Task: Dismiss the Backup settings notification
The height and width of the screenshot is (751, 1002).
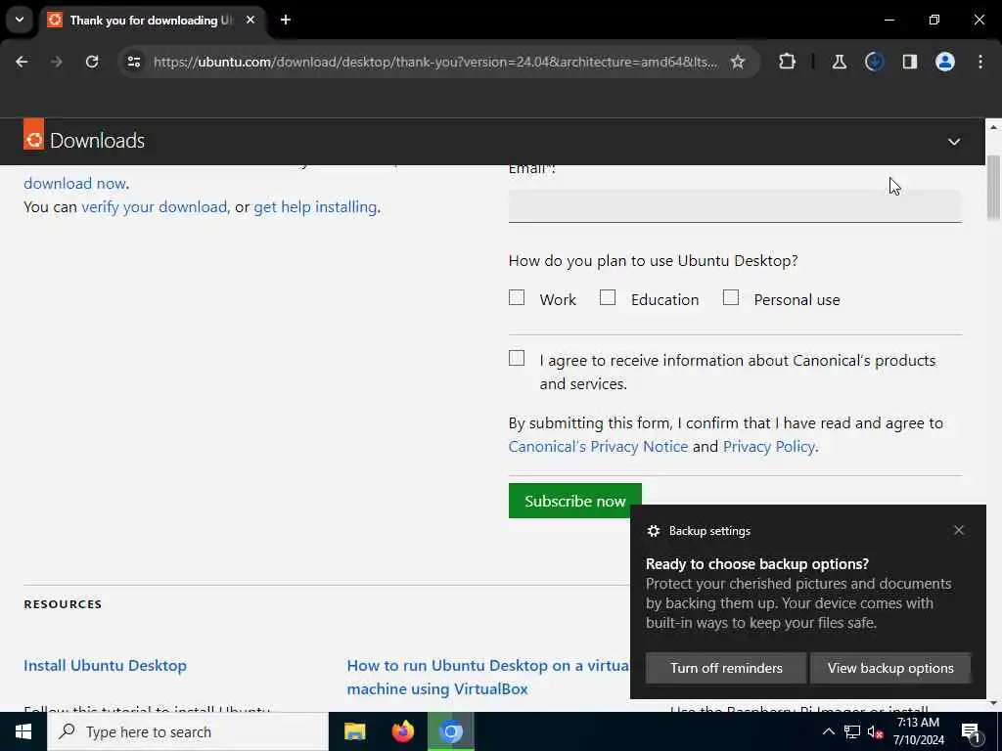Action: coord(959,530)
